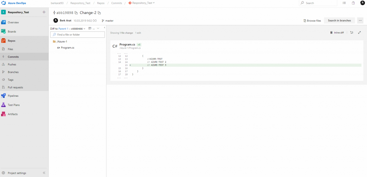Screen dimensions: 367x177
Task: Click the /Azure-1/Program.cs path text
Action: point(130,48)
